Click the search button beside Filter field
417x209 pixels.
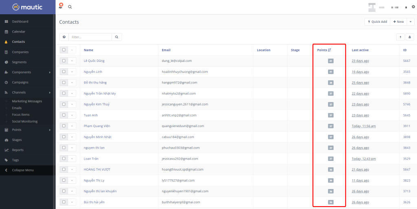(x=116, y=37)
